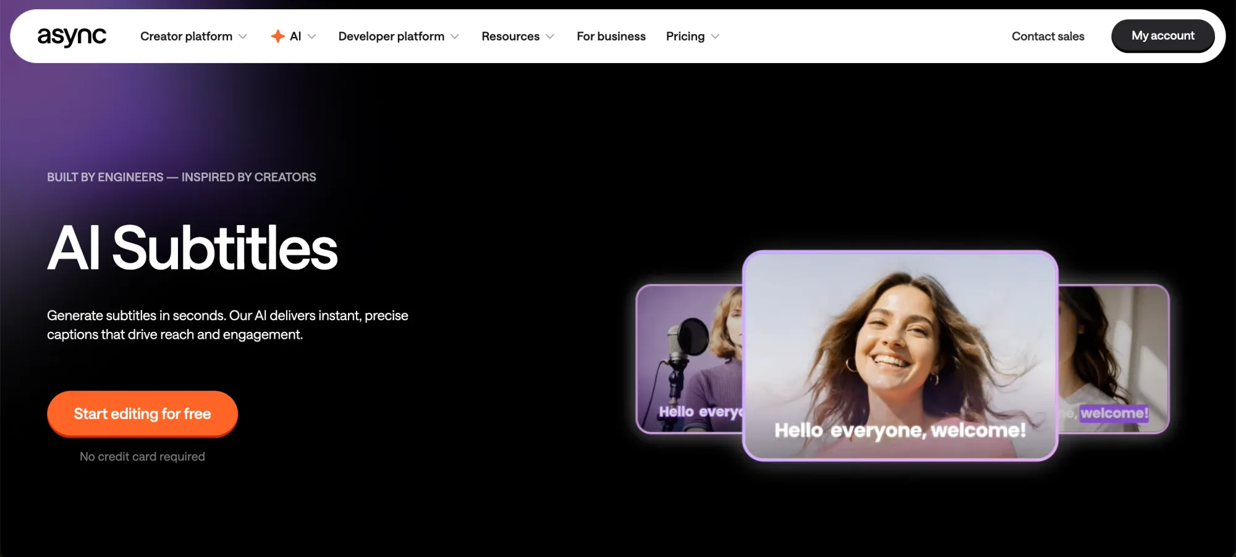Screen dimensions: 1236x557
Task: Click the async logo
Action: (72, 36)
